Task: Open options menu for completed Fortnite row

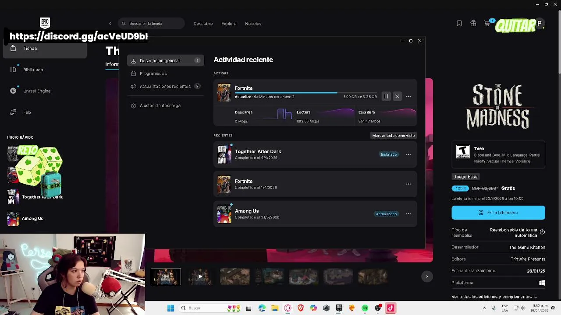Action: [x=408, y=184]
